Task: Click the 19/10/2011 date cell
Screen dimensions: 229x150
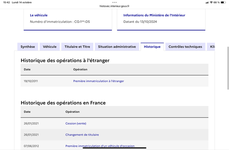Action: click(x=31, y=81)
